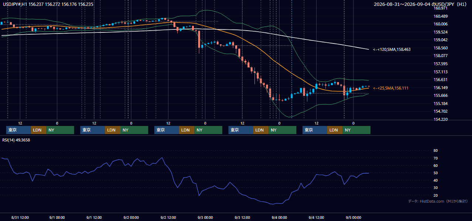
Task: Select the 154.220 price axis label
Action: click(x=441, y=119)
